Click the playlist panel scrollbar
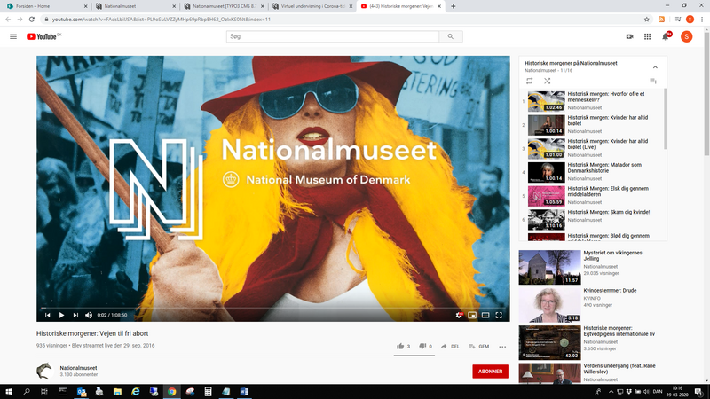 pos(665,119)
